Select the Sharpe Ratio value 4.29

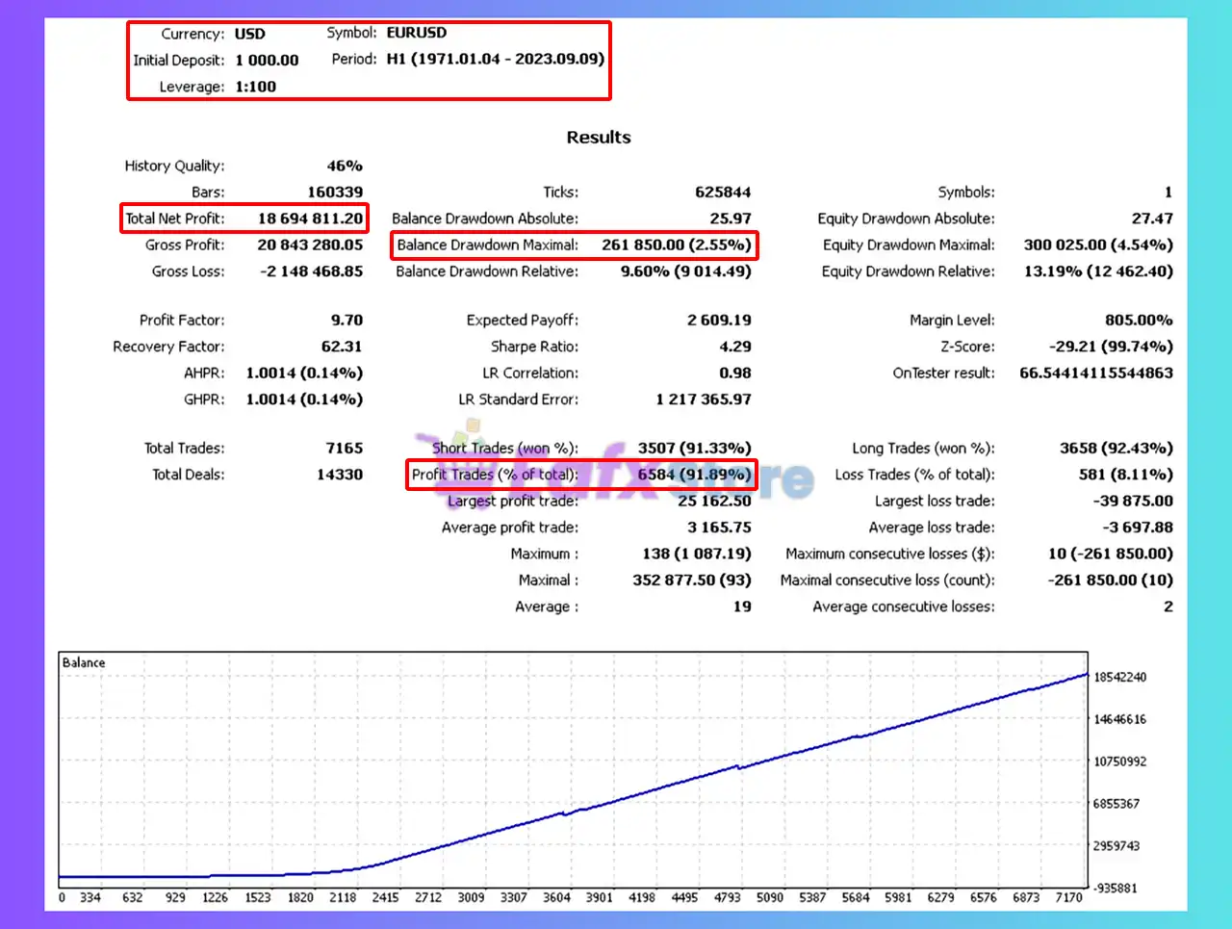pos(734,347)
